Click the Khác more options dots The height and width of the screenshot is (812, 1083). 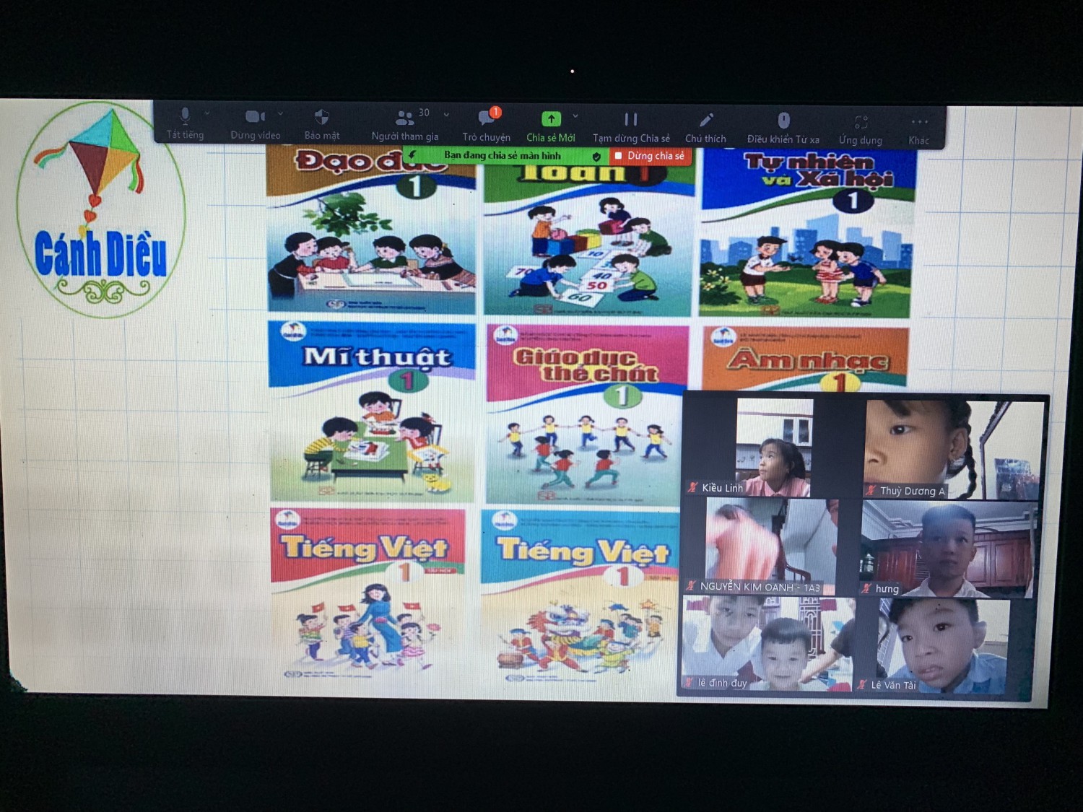click(919, 122)
